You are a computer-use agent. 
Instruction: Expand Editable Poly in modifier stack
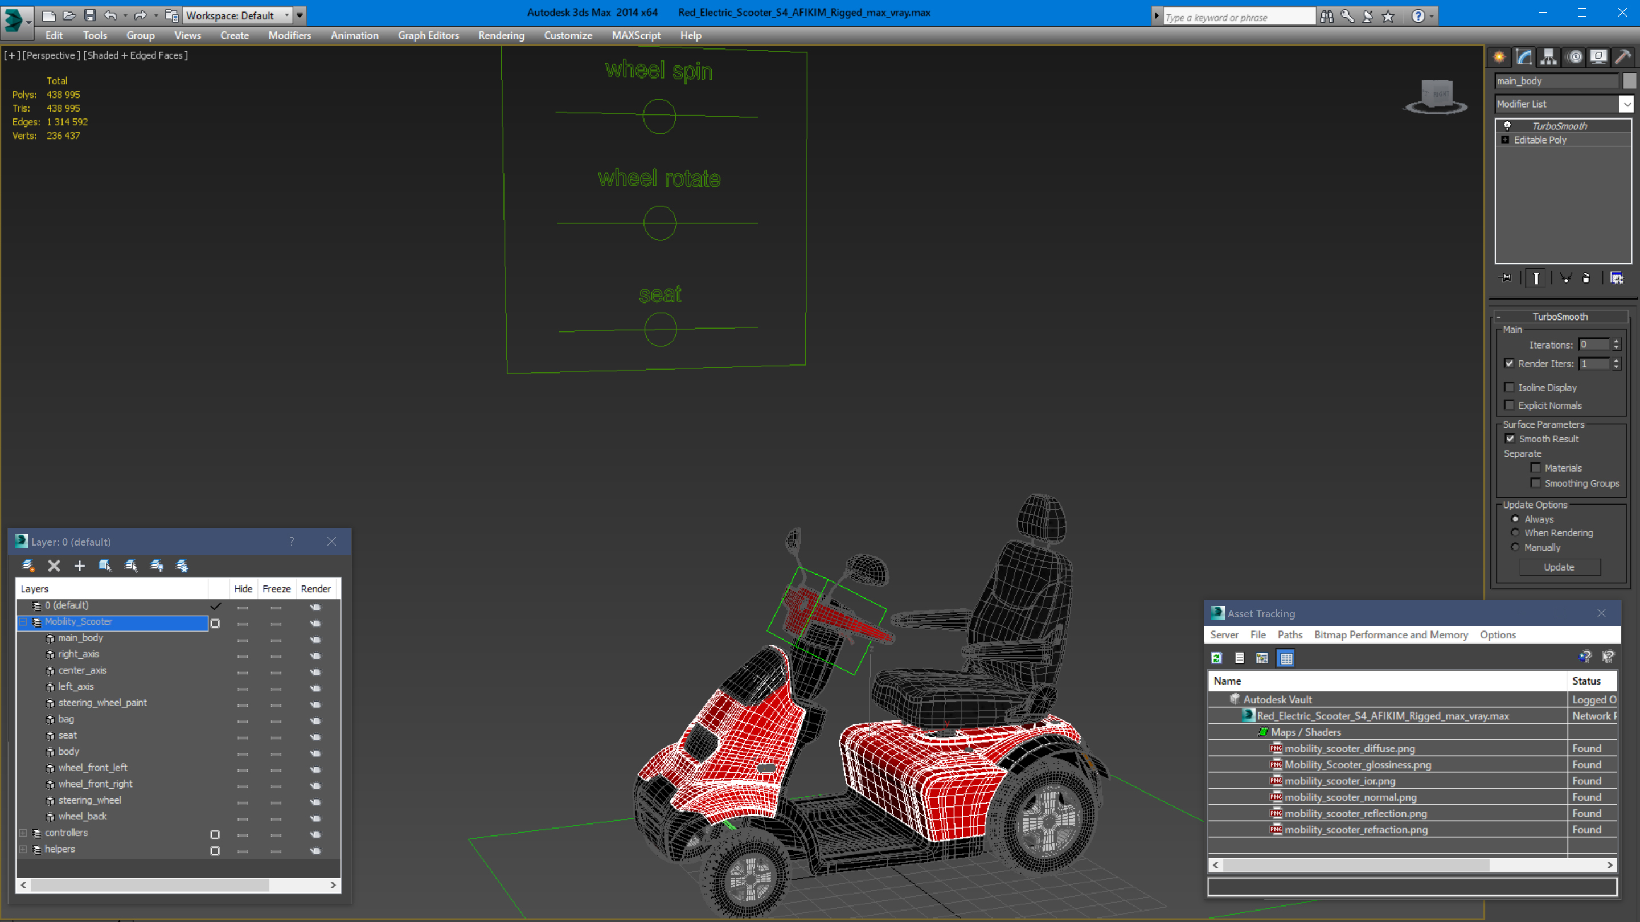tap(1505, 140)
